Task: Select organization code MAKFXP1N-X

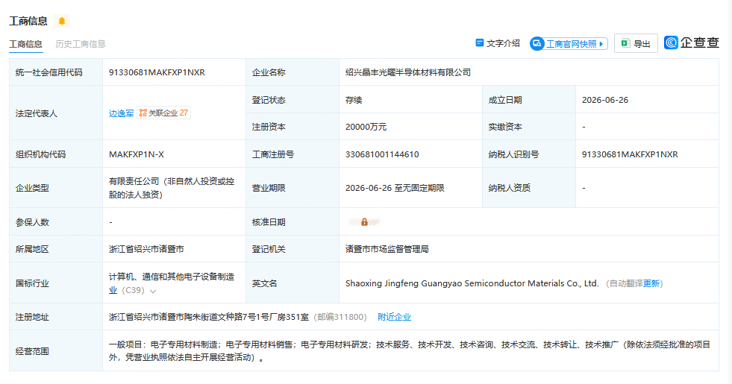Action: pyautogui.click(x=137, y=154)
